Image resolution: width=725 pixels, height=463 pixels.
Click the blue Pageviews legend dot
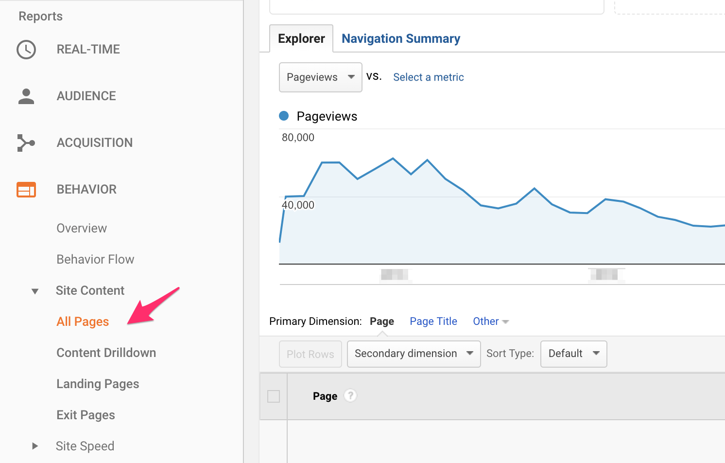pos(284,116)
